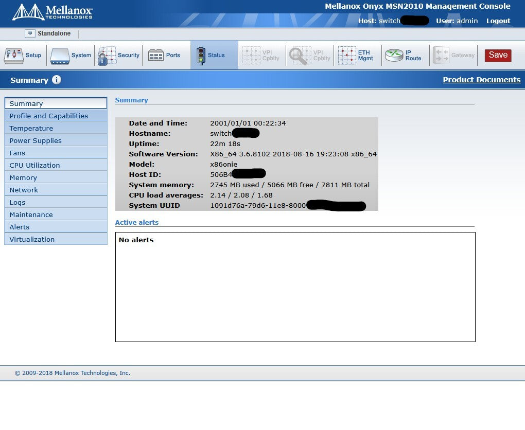This screenshot has height=430, width=525.
Task: Open the Setup configuration page
Action: tap(23, 55)
